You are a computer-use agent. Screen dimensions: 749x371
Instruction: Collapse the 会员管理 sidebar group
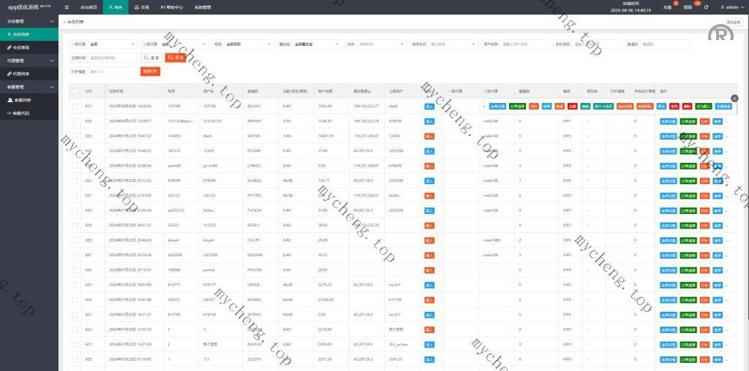(29, 20)
